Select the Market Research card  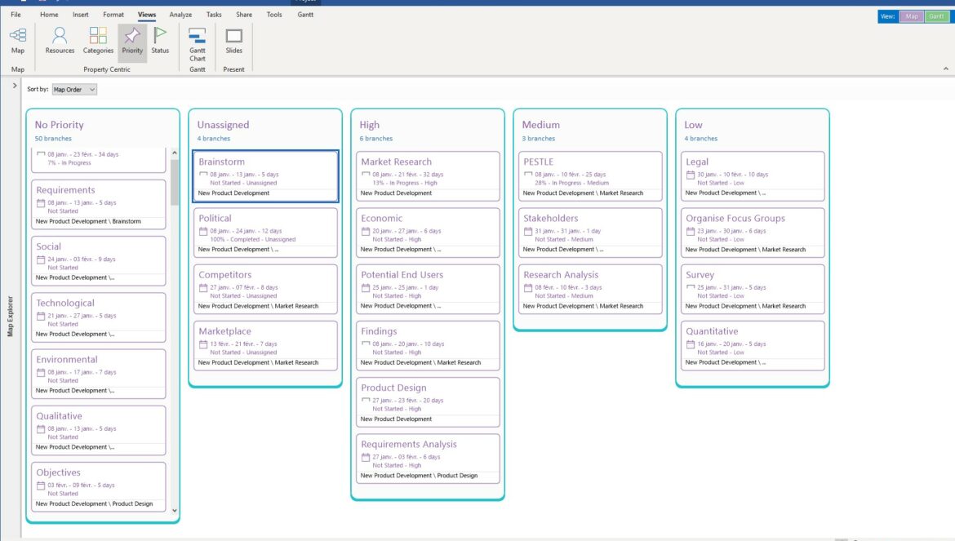pos(429,175)
